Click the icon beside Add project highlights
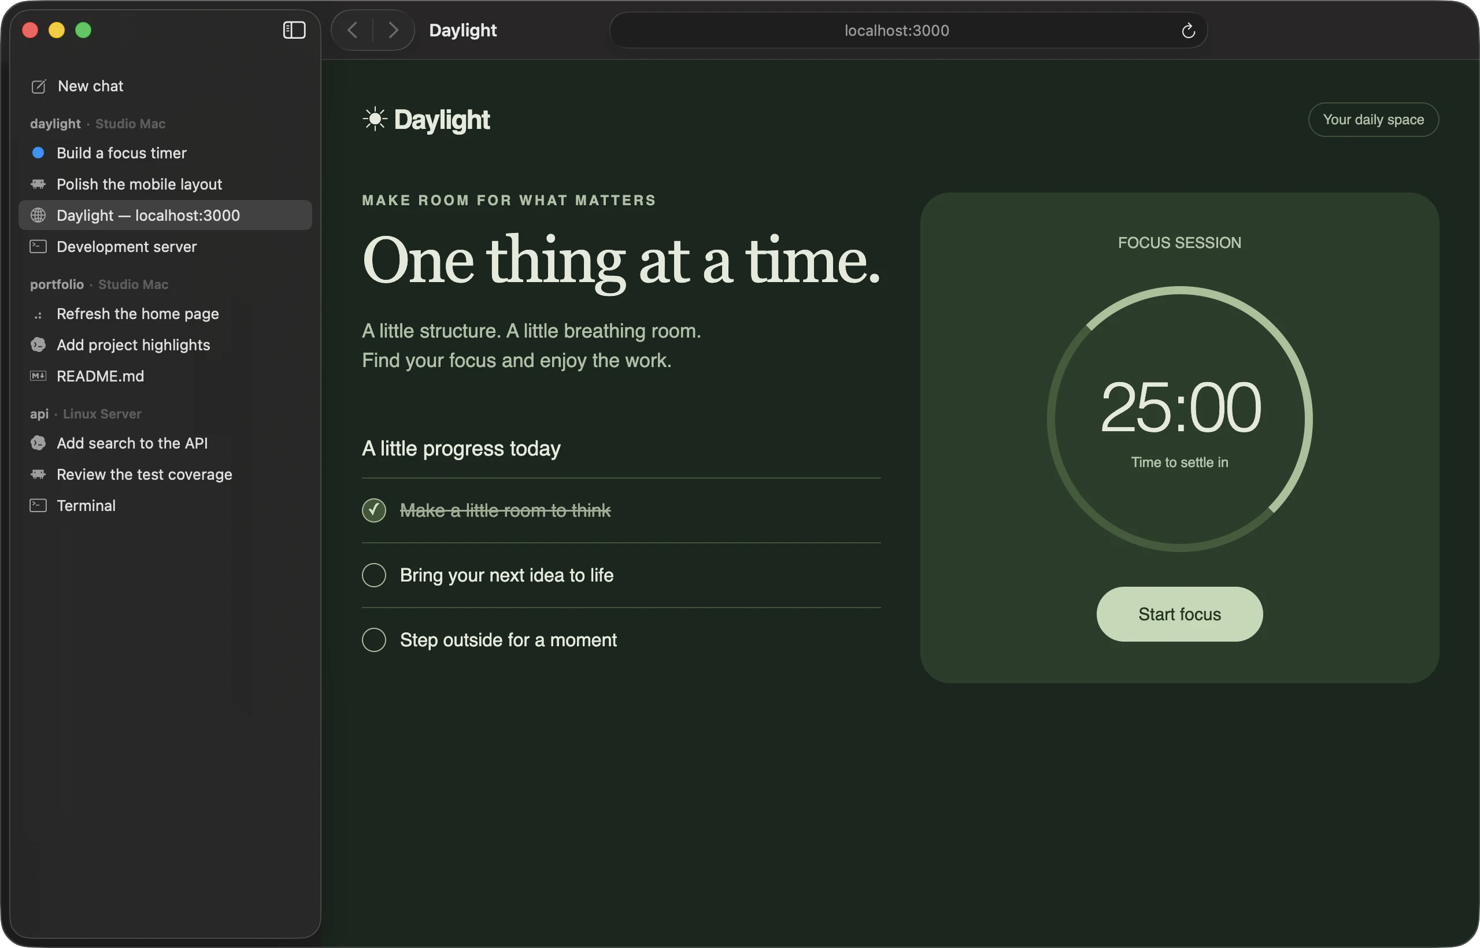The height and width of the screenshot is (948, 1480). pos(38,345)
